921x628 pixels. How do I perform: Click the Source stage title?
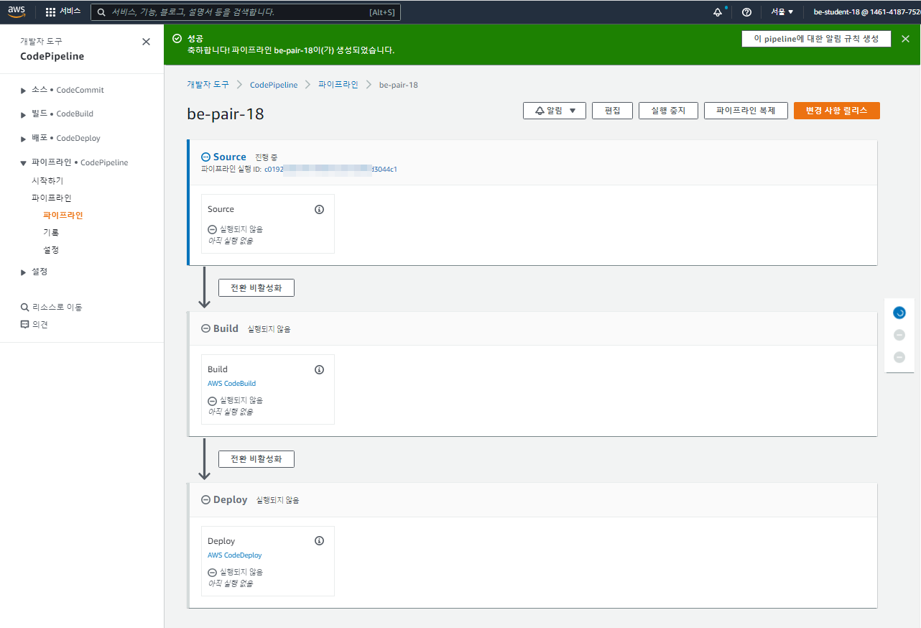click(x=230, y=157)
